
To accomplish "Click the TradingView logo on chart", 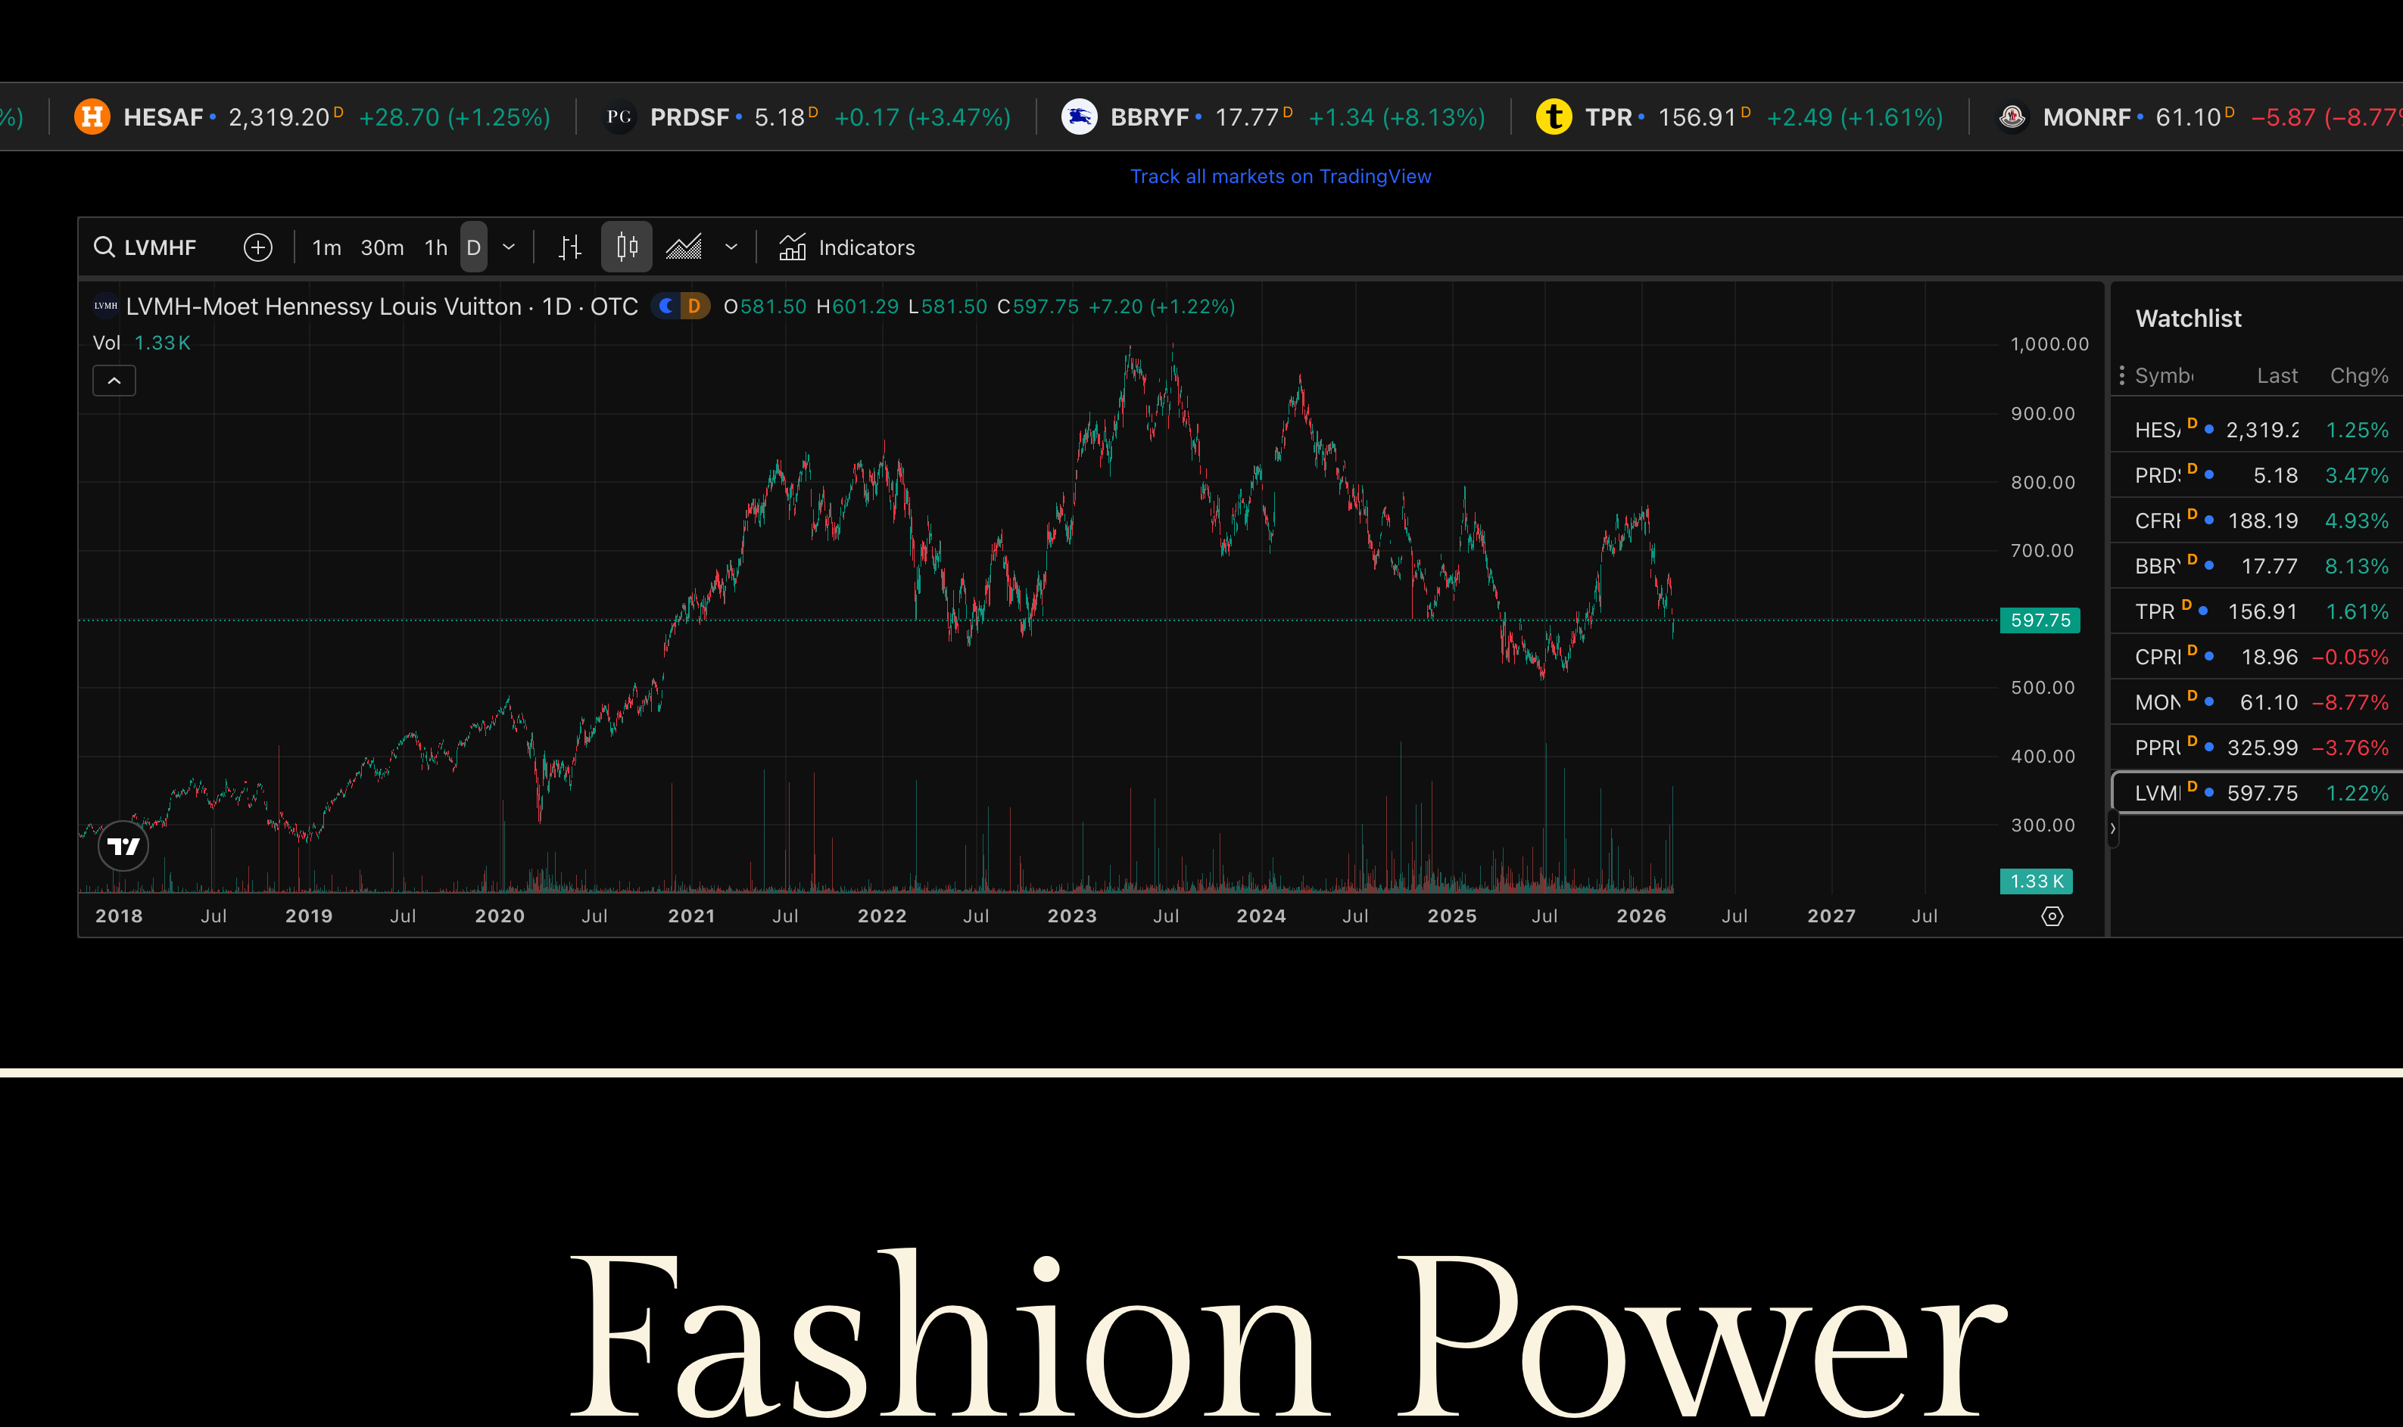I will coord(123,846).
